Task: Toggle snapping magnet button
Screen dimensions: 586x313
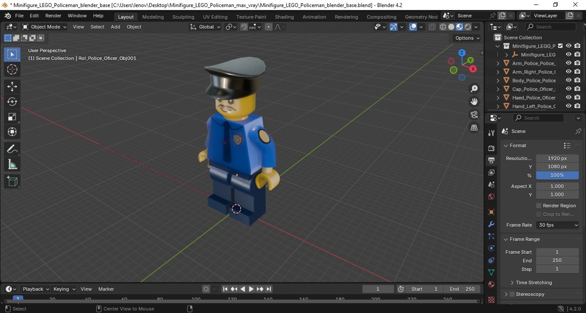Action: click(244, 27)
